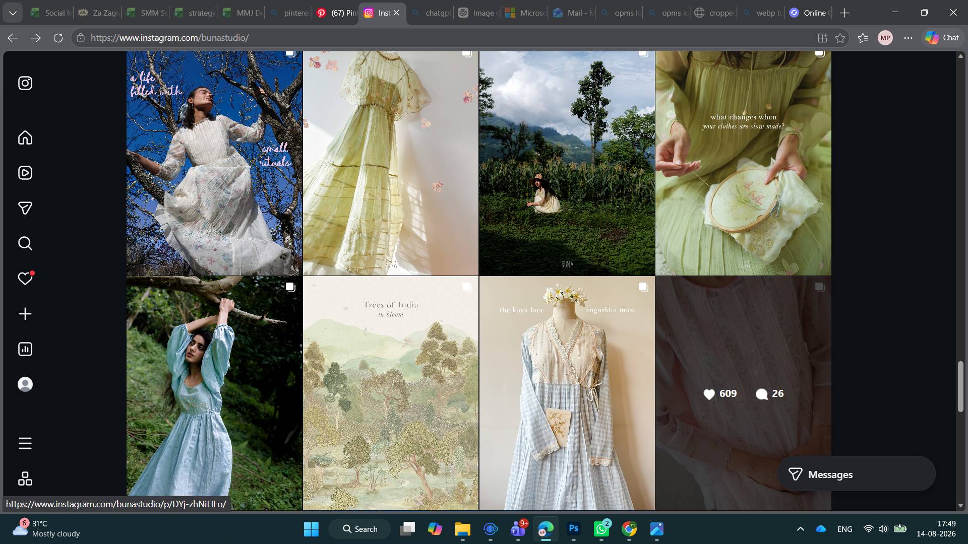This screenshot has width=968, height=544.
Task: Open Instagram search magnifier in sidebar
Action: coord(25,243)
